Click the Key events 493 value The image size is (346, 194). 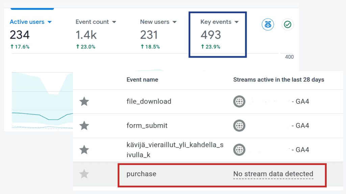211,35
